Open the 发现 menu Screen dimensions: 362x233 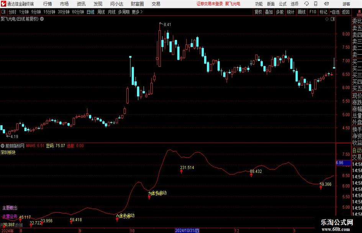click(x=98, y=4)
